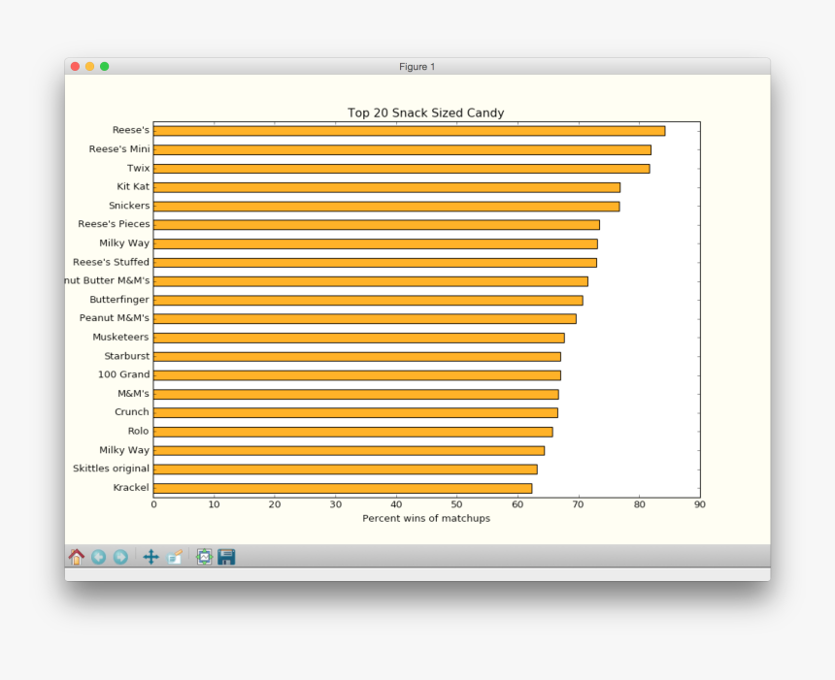
Task: Maximize the window with the green button
Action: [104, 66]
